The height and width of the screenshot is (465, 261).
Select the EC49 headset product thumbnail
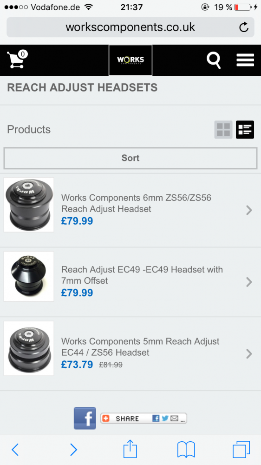coord(29,276)
